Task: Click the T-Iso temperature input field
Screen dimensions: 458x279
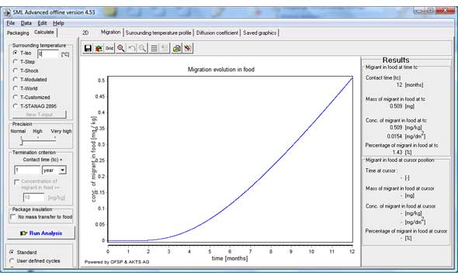Action: 48,54
